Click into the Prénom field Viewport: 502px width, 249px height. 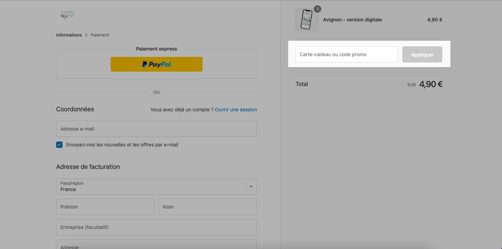tap(105, 207)
